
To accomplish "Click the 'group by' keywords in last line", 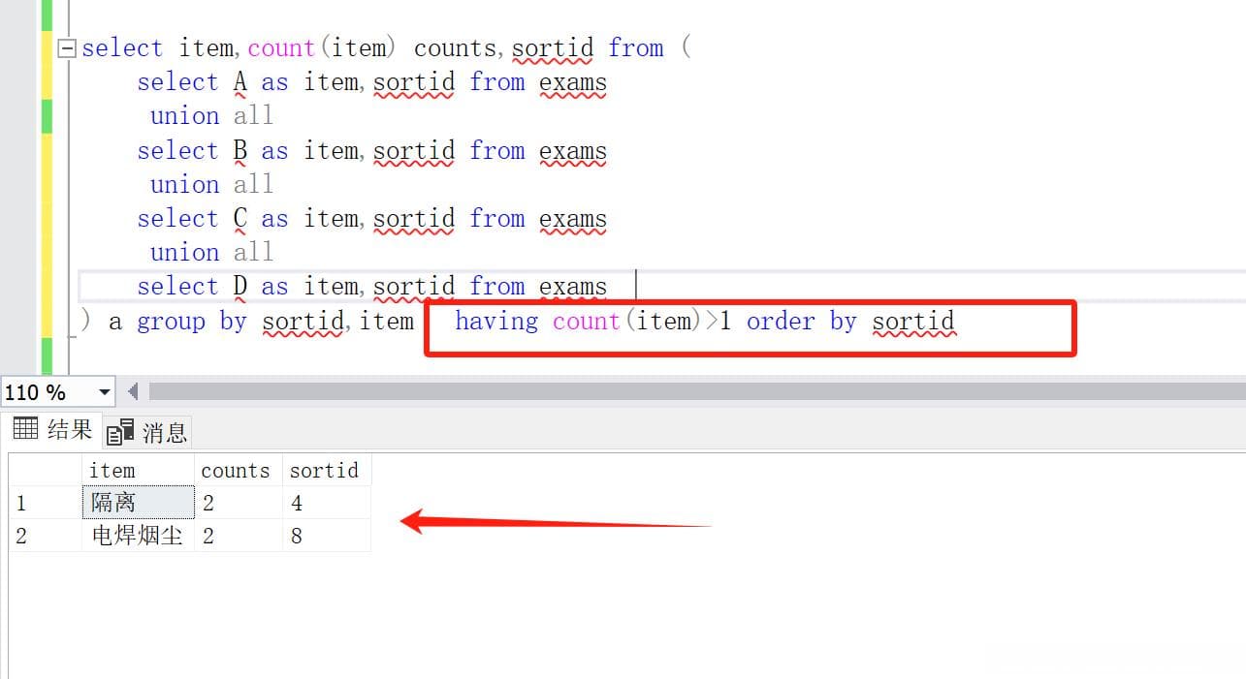I will tap(192, 322).
